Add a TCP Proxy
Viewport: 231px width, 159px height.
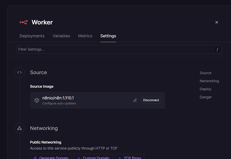click(x=129, y=157)
